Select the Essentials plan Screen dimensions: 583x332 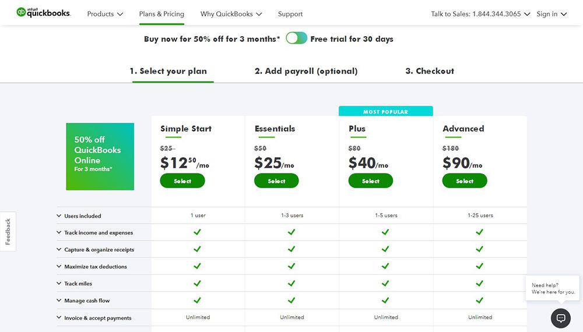coord(276,181)
